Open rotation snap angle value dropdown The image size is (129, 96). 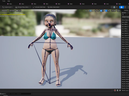pyautogui.click(x=109, y=11)
